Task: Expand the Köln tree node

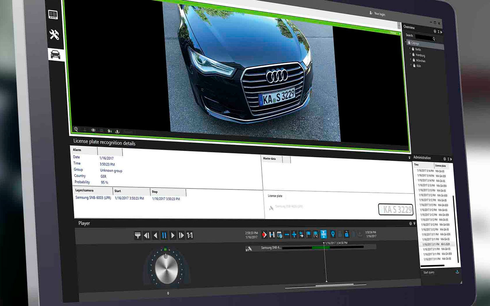Action: coord(411,64)
